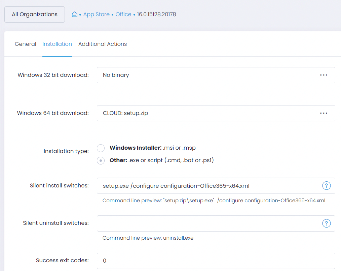The image size is (341, 271).
Task: Open the Windows 64 bit download options via ellipsis
Action: point(324,113)
